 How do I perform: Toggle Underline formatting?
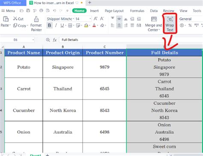pyautogui.click(x=62, y=26)
